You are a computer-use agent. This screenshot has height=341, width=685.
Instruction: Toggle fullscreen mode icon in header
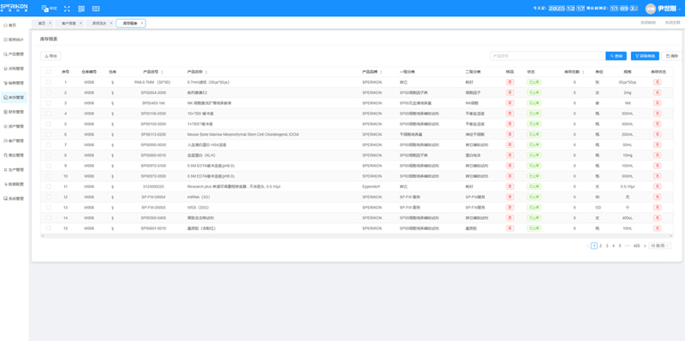(x=67, y=9)
